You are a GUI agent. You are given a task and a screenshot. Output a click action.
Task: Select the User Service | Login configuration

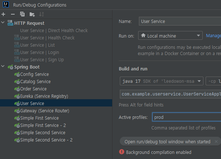coord(56,52)
